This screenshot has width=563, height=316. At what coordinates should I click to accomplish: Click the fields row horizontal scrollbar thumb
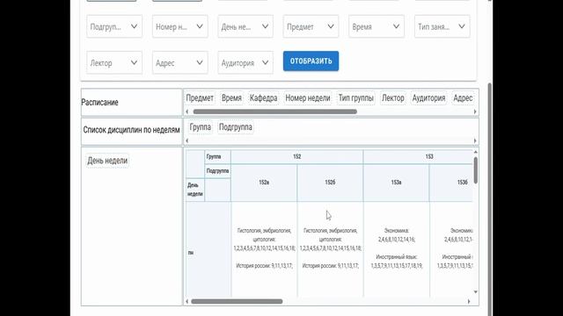275,111
